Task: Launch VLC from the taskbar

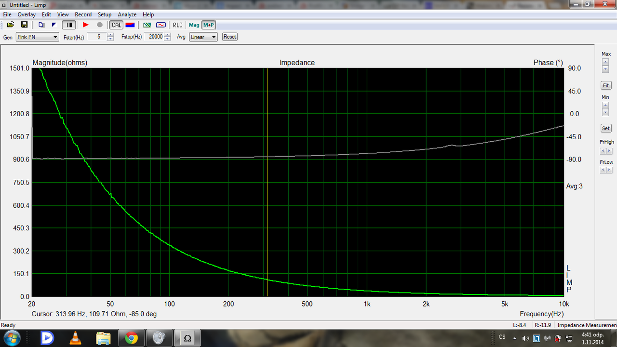Action: pos(76,338)
